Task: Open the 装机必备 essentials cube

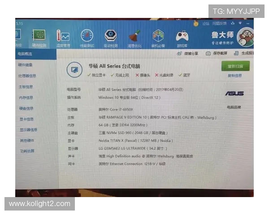Action: [158, 39]
